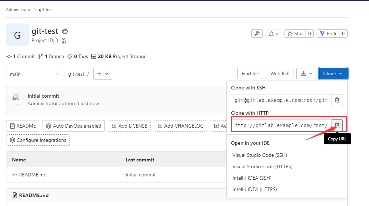
Task: Copy the project ID with clipboard icon
Action: tap(64, 41)
